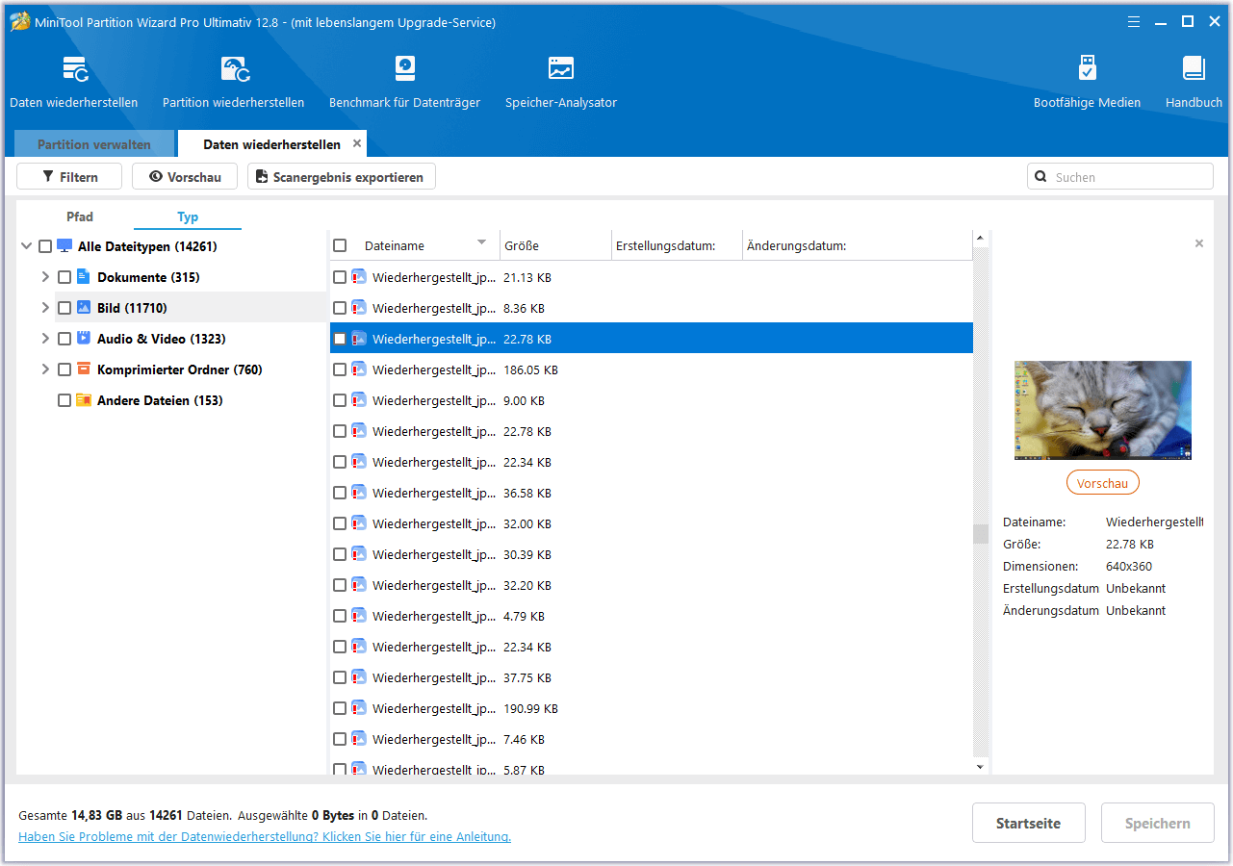Tick the Audio & Video (1323) checkbox
1233x866 pixels.
[64, 339]
